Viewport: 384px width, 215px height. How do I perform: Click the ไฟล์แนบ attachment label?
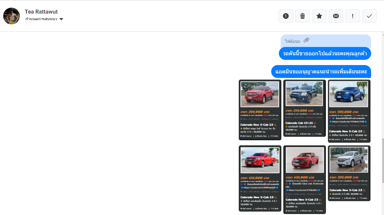(x=292, y=41)
